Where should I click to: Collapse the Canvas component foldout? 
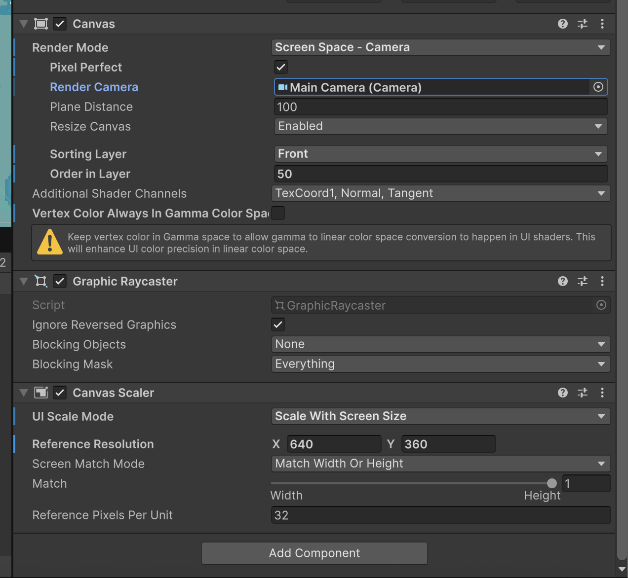[x=23, y=24]
